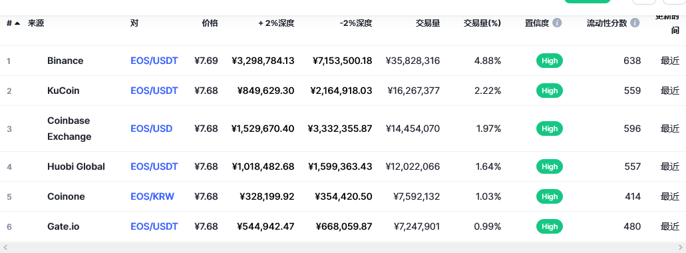Select the Binance exchange name

point(65,61)
